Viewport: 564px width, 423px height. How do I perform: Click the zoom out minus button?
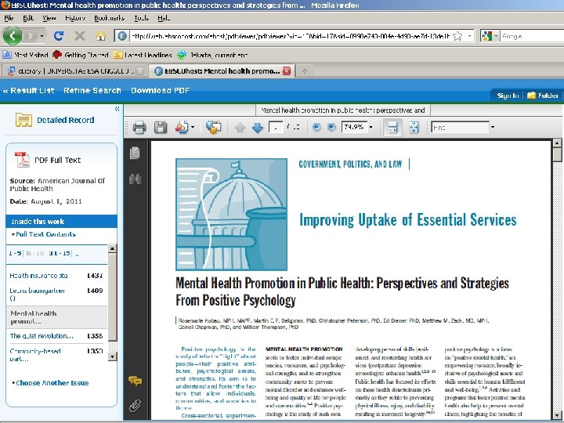click(x=316, y=128)
